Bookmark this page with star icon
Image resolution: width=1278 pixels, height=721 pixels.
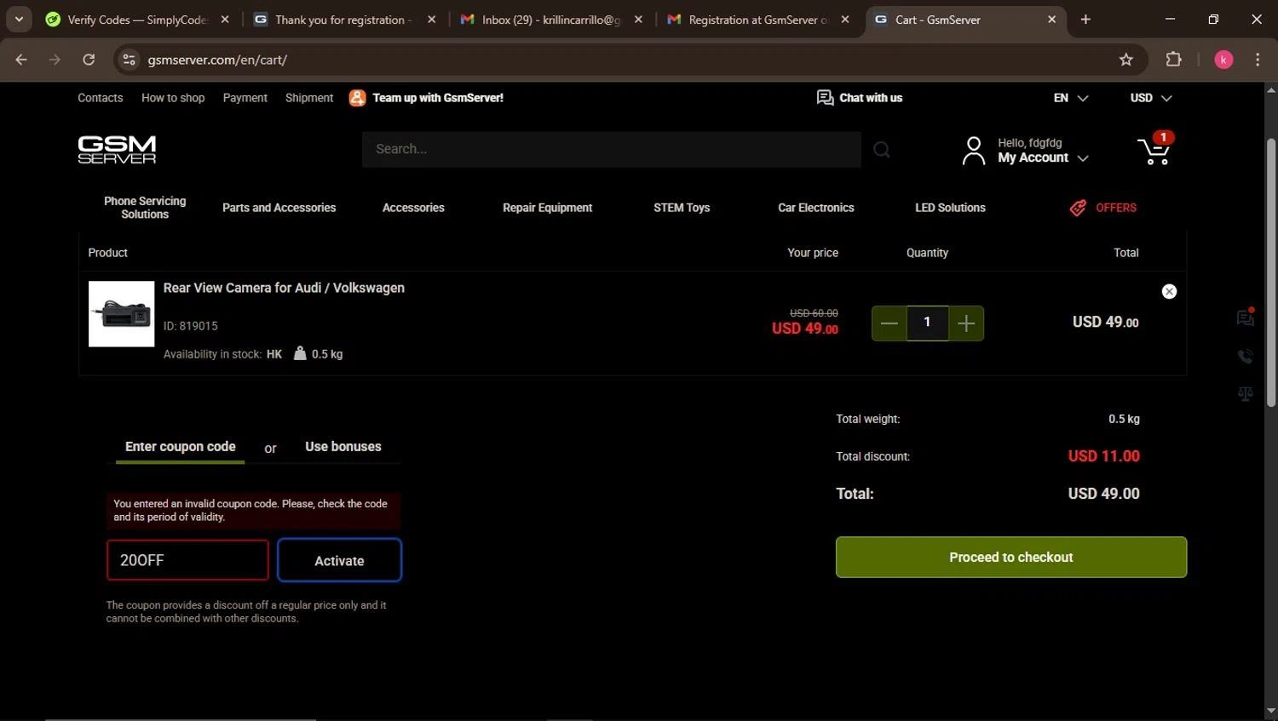(1126, 60)
